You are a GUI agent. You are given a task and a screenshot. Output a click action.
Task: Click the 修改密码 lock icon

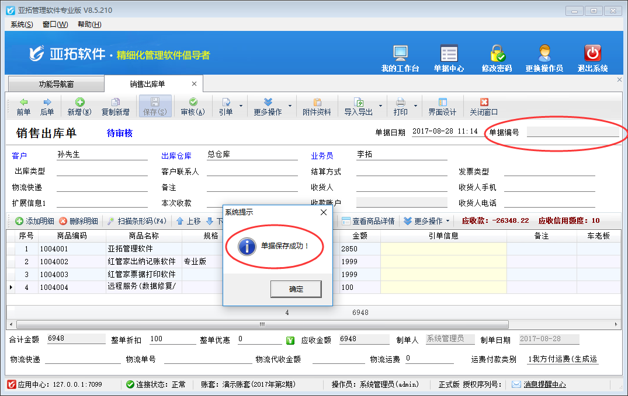[497, 54]
